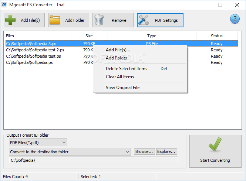Click Ready status of Softpedia test.ps row
The width and height of the screenshot is (246, 181).
point(217,56)
